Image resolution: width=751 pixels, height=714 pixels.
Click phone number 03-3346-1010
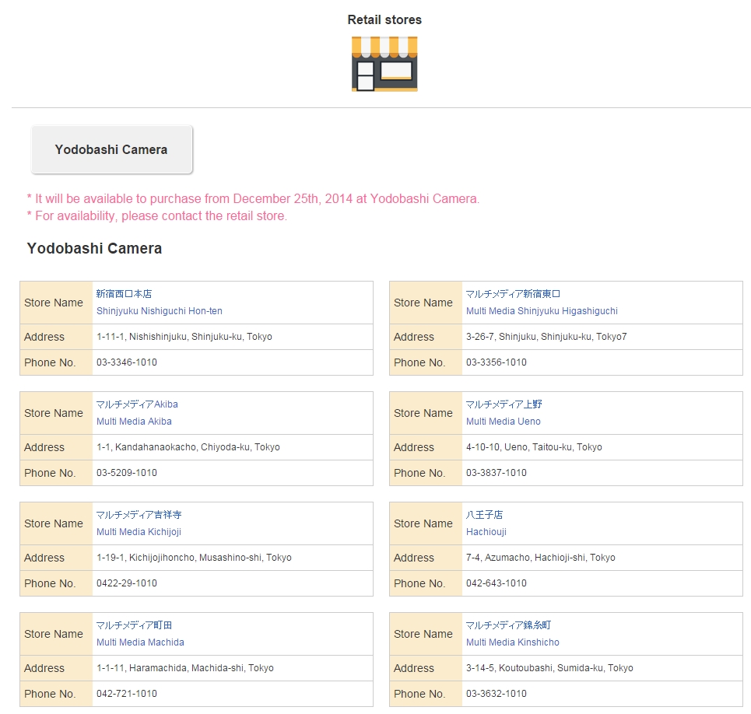click(x=126, y=362)
